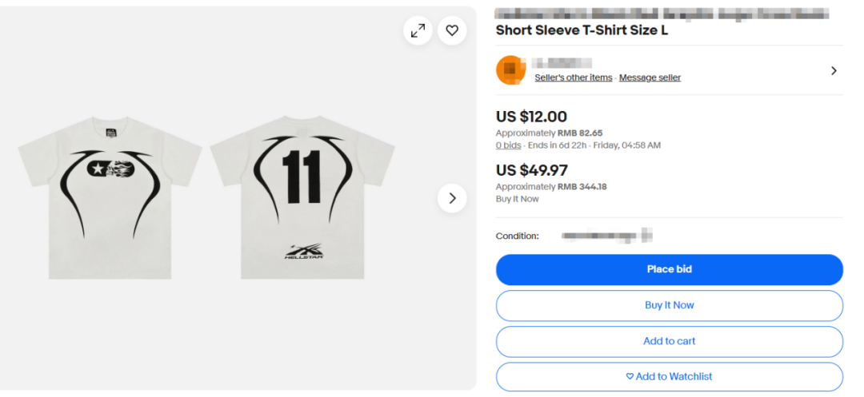Click the blurred Condition value

pos(607,236)
